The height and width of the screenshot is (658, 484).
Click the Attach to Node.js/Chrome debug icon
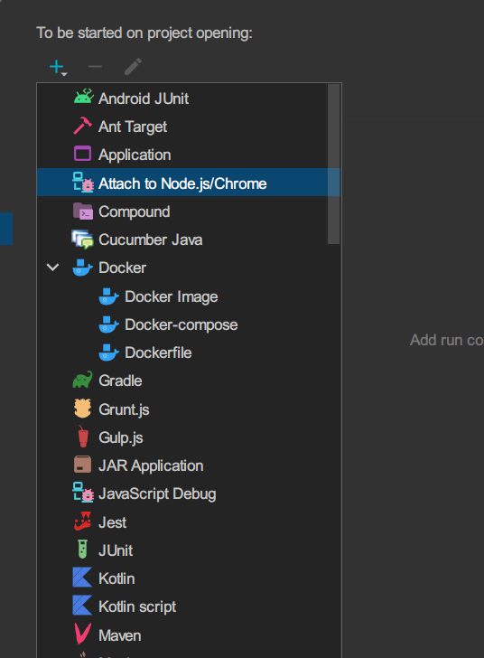click(83, 183)
